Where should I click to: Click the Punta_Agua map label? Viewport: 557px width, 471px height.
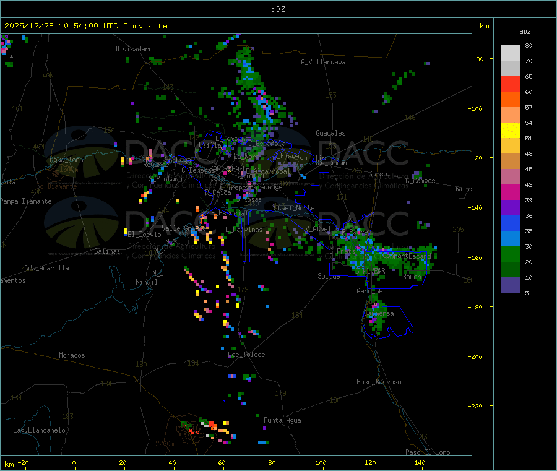[x=282, y=420]
